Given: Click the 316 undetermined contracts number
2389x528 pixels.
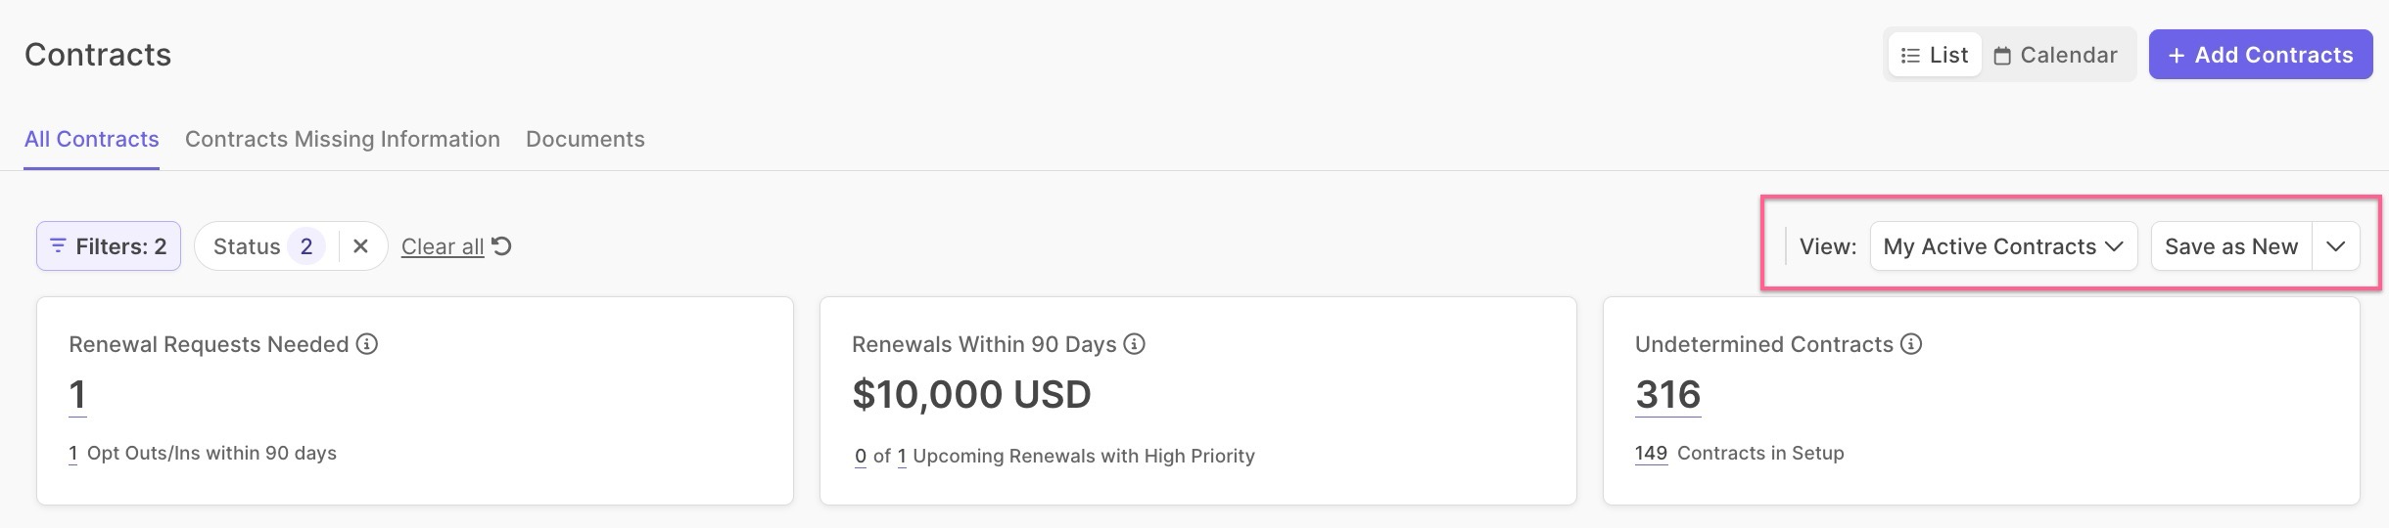Looking at the screenshot, I should coord(1667,395).
